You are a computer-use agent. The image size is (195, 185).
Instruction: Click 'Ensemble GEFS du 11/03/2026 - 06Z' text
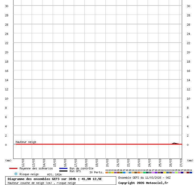[x=144, y=178]
